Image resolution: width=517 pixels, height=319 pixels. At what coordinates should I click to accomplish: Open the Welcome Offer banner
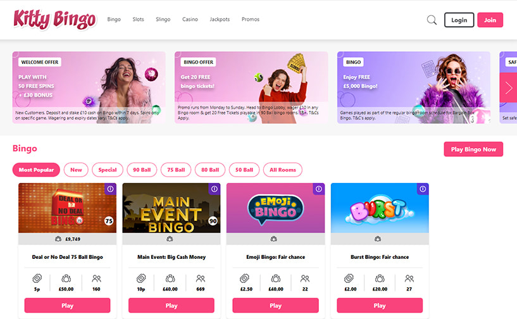click(89, 87)
